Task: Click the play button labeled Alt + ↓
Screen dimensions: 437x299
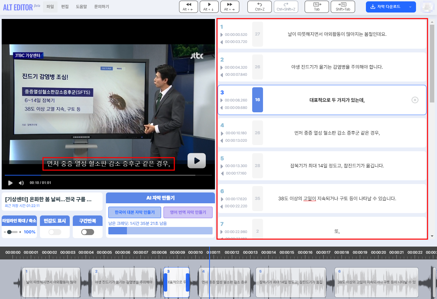Action: [209, 7]
